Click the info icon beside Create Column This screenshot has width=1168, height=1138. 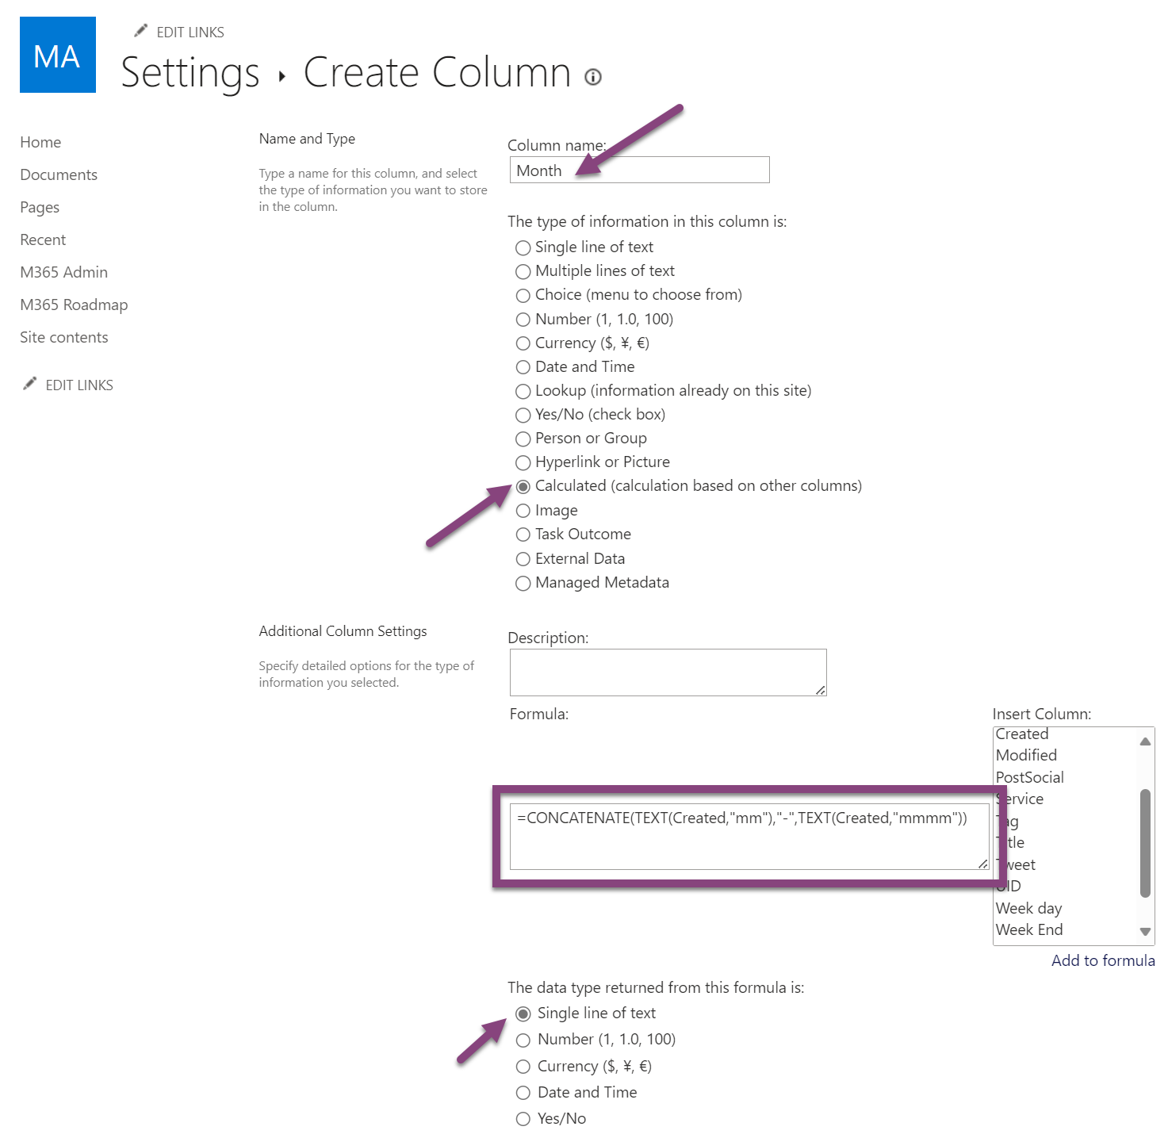(593, 77)
